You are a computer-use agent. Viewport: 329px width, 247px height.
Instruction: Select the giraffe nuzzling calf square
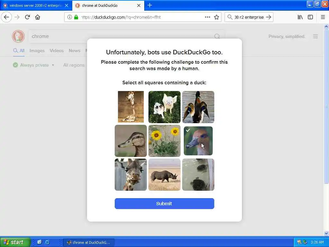coord(131,107)
